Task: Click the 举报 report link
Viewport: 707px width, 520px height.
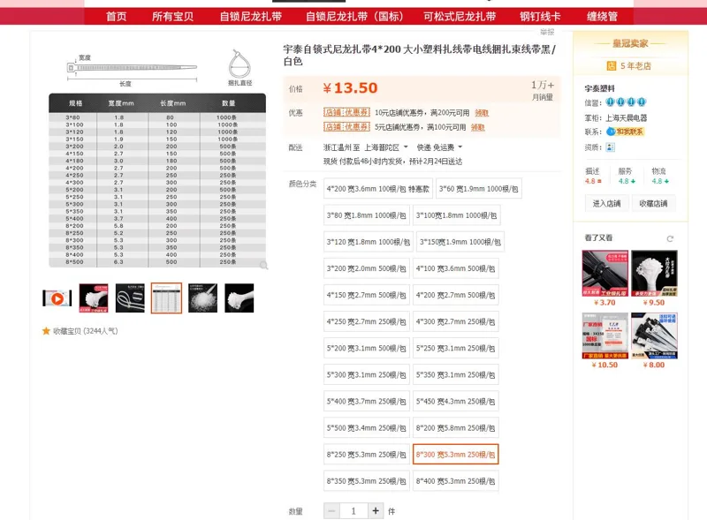Action: click(x=547, y=32)
